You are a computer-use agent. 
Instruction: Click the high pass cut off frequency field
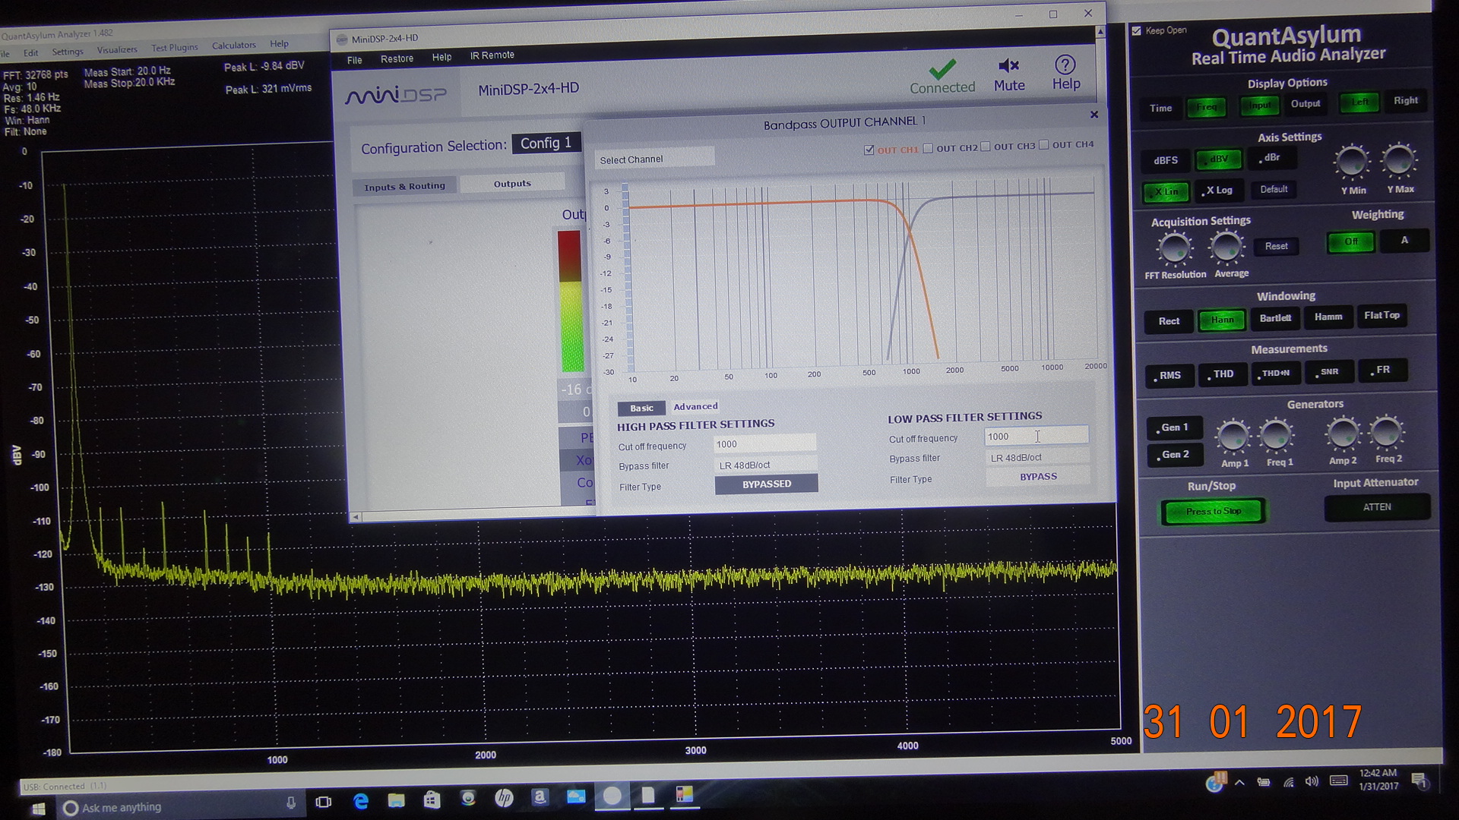click(764, 443)
